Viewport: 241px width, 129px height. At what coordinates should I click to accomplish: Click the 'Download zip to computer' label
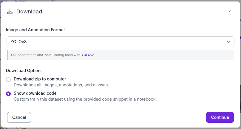tap(40, 79)
